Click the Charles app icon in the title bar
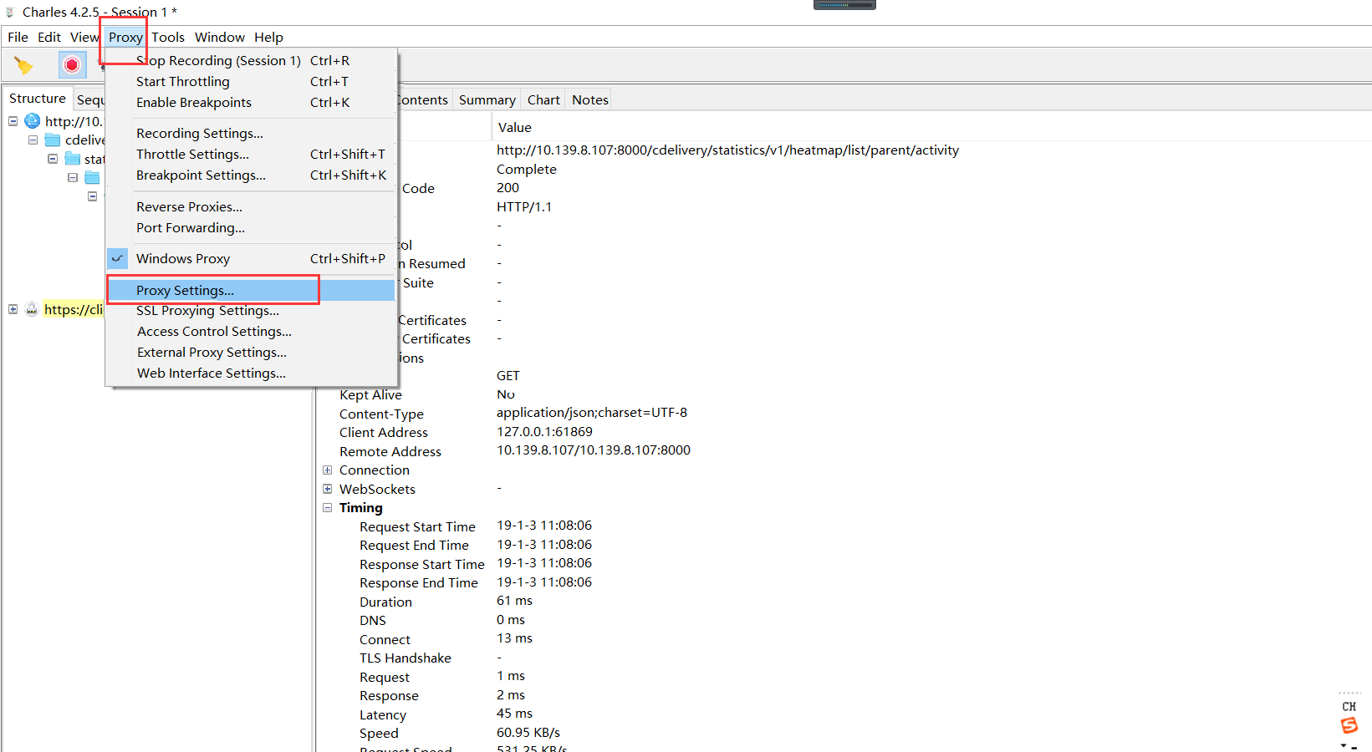 point(10,12)
